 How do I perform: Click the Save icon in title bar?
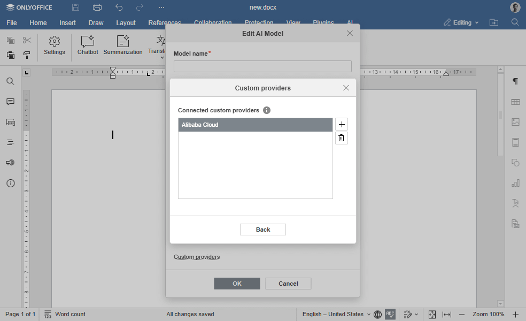coord(76,7)
